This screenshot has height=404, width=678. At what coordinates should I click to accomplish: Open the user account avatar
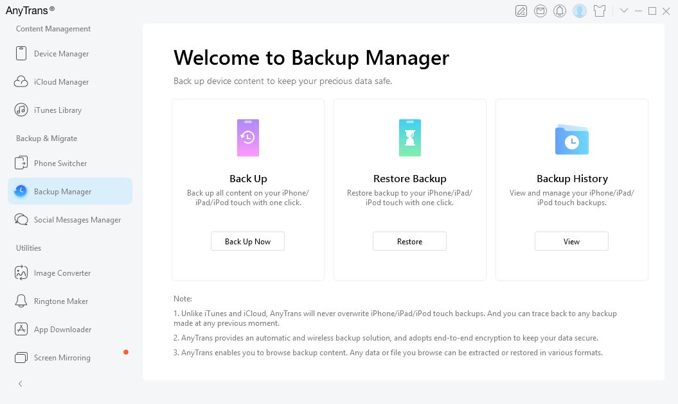(x=580, y=11)
